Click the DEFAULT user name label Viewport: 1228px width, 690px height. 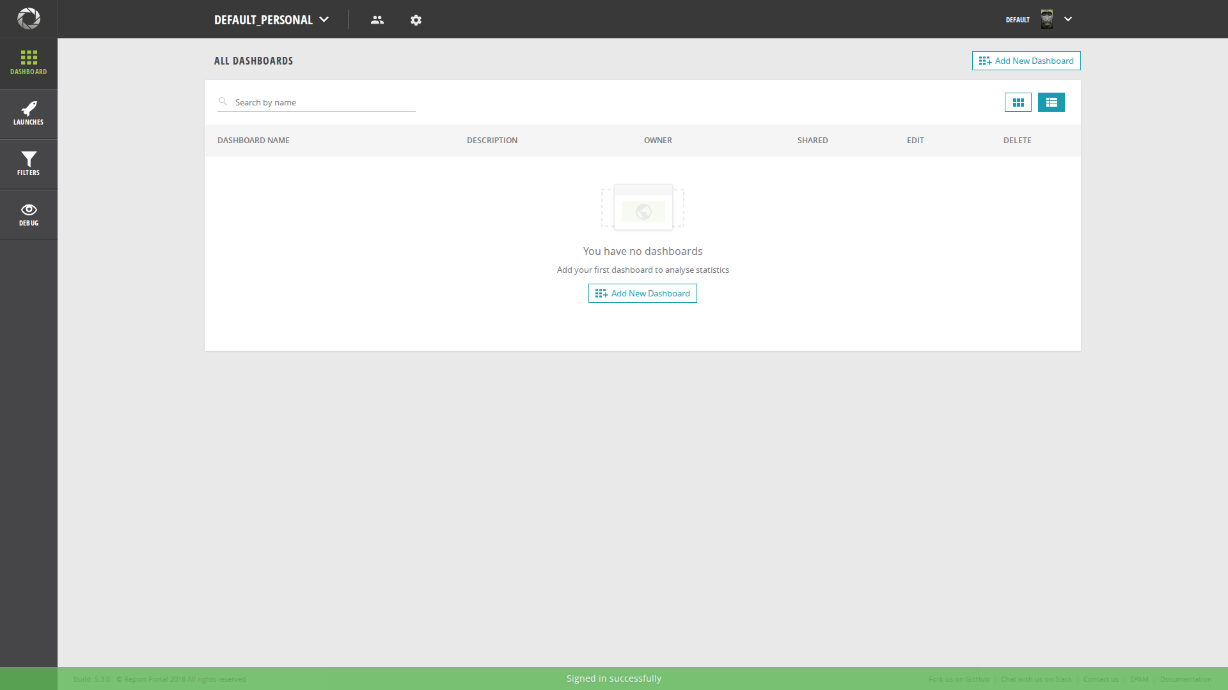point(1018,20)
